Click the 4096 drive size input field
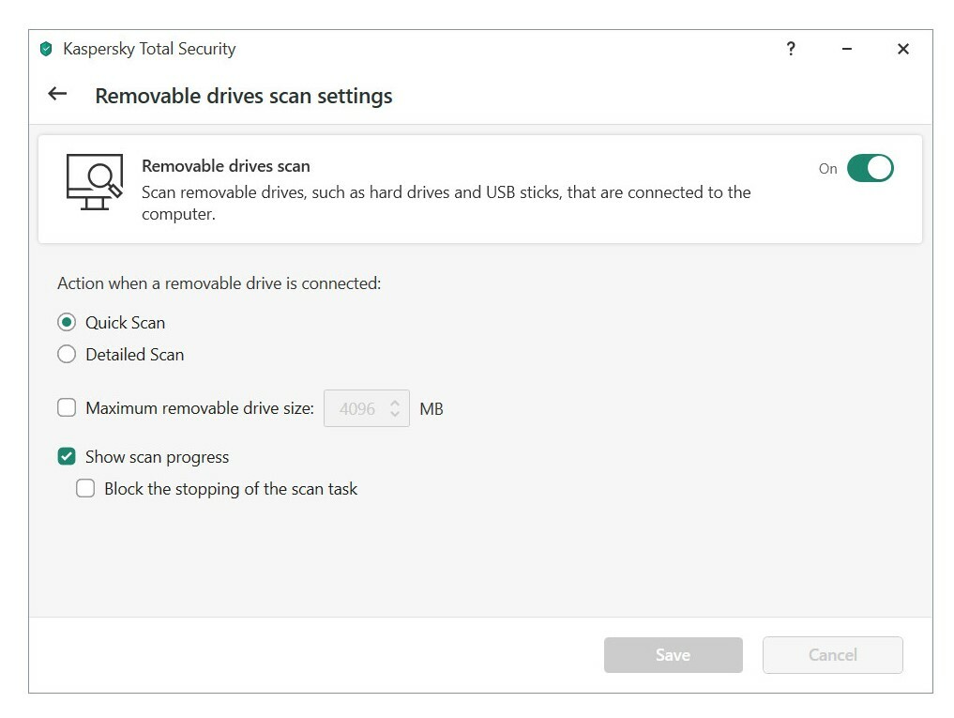 [356, 409]
